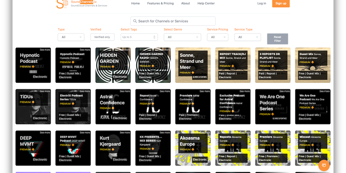
Task: Focus the Search for Channels or Services field
Action: (x=173, y=21)
